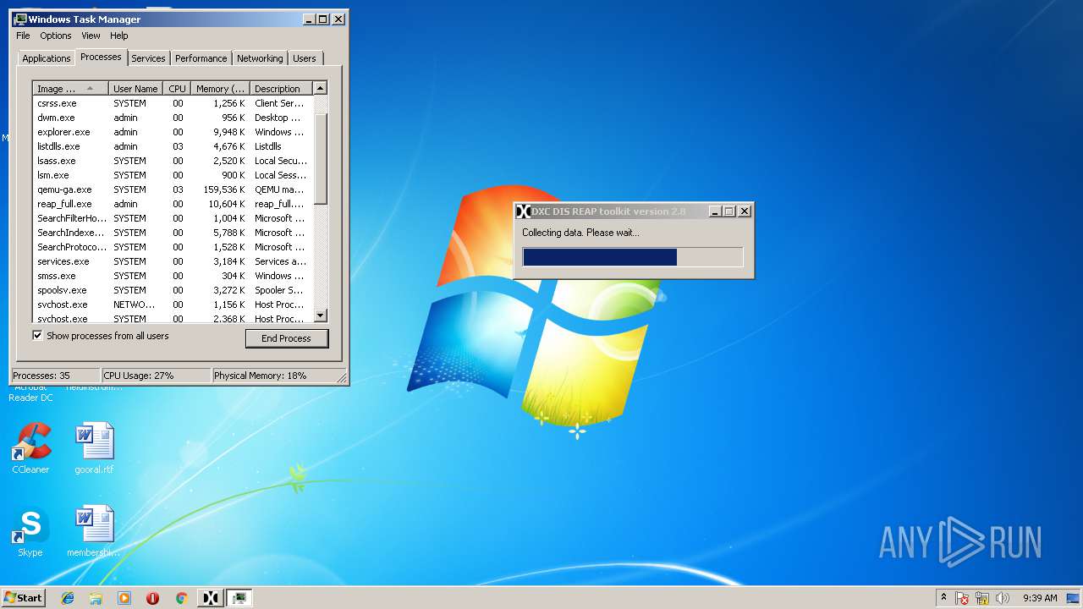Open the Start menu
This screenshot has height=609, width=1083.
23,598
